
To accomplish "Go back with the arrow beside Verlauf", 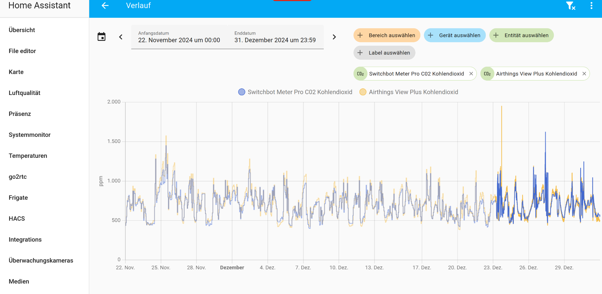I will [105, 6].
